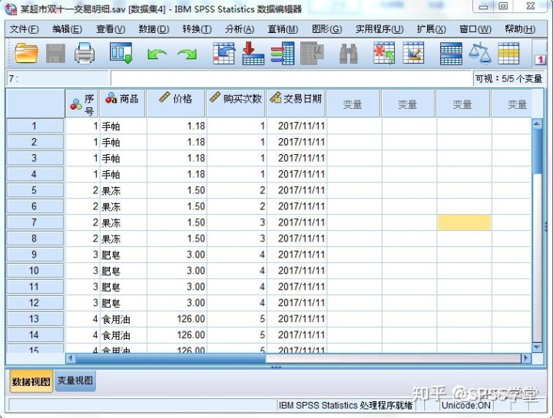This screenshot has width=553, height=418.
Task: Select row header 7
Action: pyautogui.click(x=35, y=222)
